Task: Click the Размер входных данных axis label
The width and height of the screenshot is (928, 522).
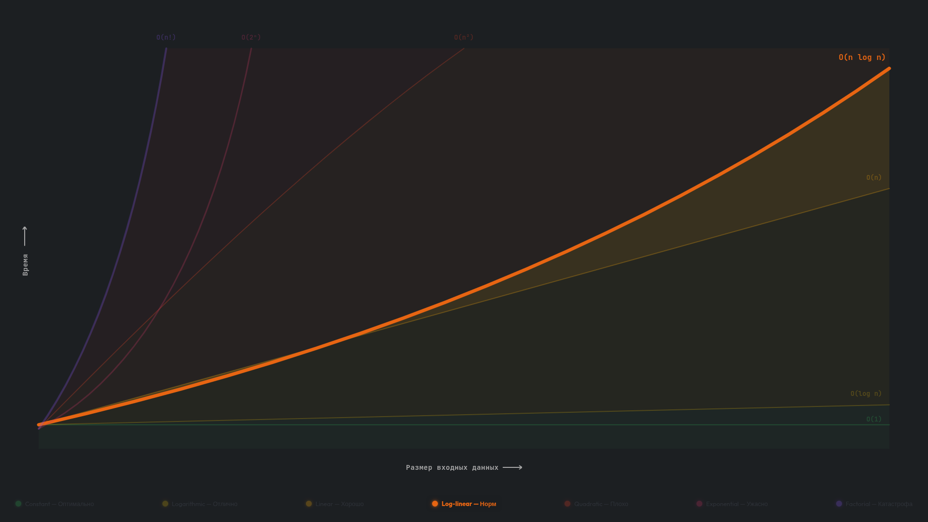Action: click(452, 467)
